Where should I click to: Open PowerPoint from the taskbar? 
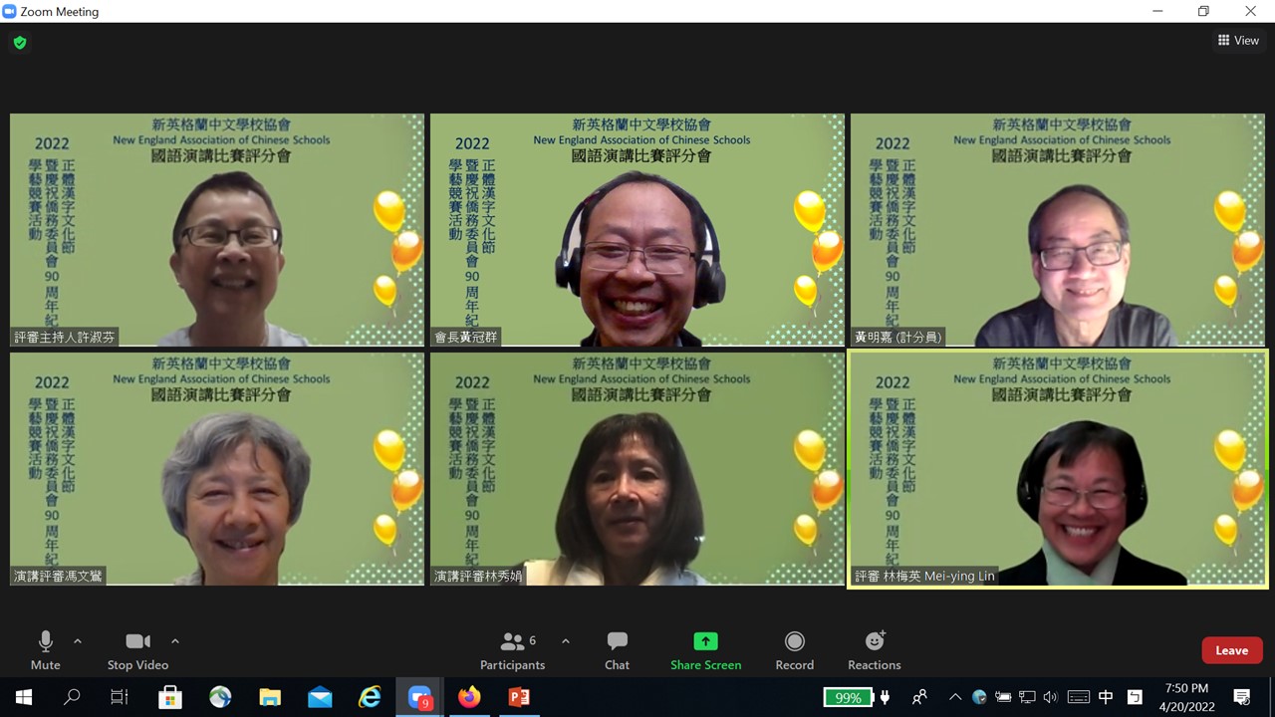518,697
